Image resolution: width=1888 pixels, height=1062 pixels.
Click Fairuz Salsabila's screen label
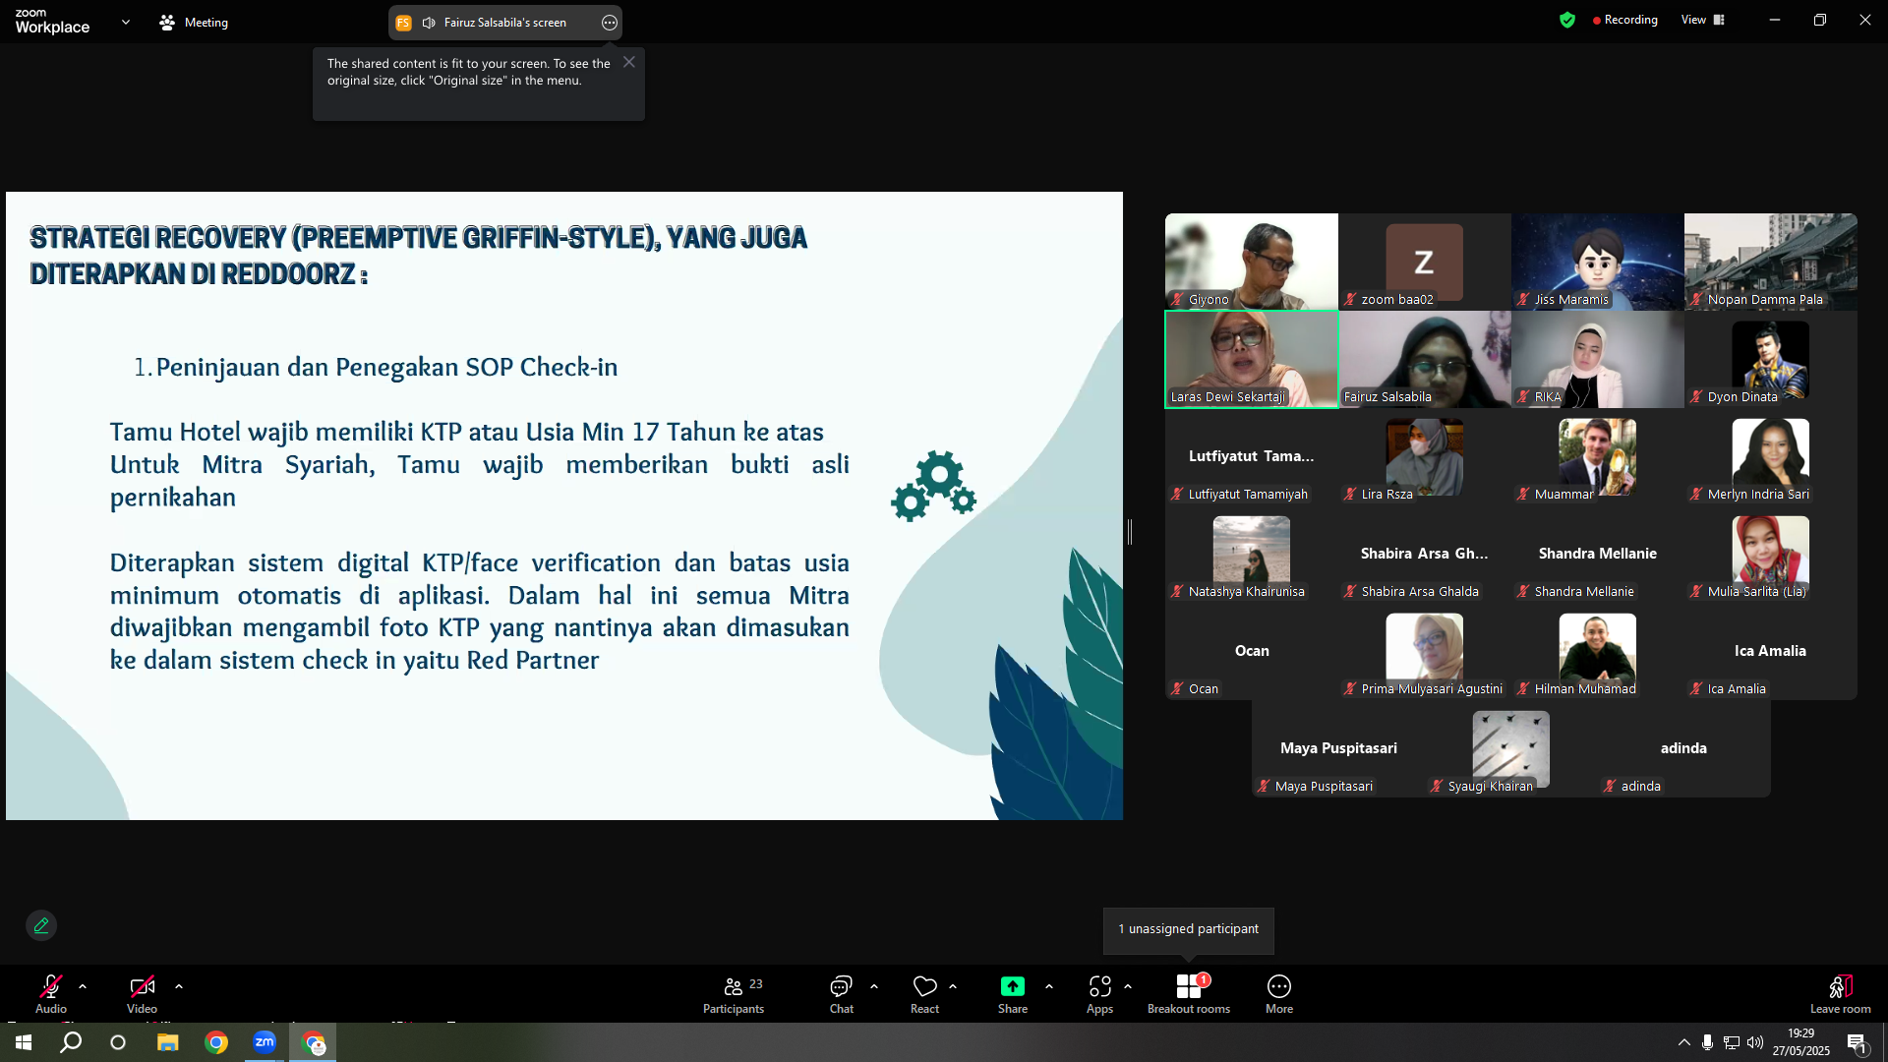point(504,23)
